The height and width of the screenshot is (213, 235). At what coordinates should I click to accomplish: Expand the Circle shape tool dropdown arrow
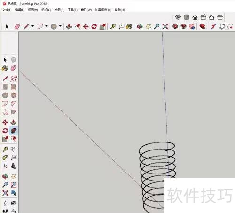[x=60, y=26]
